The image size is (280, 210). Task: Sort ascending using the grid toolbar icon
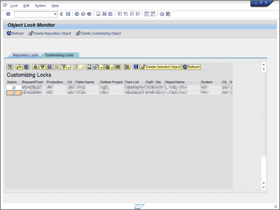coord(35,67)
